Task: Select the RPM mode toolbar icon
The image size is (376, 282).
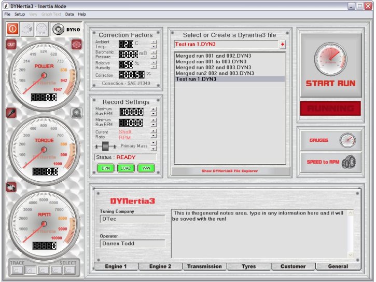Action: pos(42,29)
